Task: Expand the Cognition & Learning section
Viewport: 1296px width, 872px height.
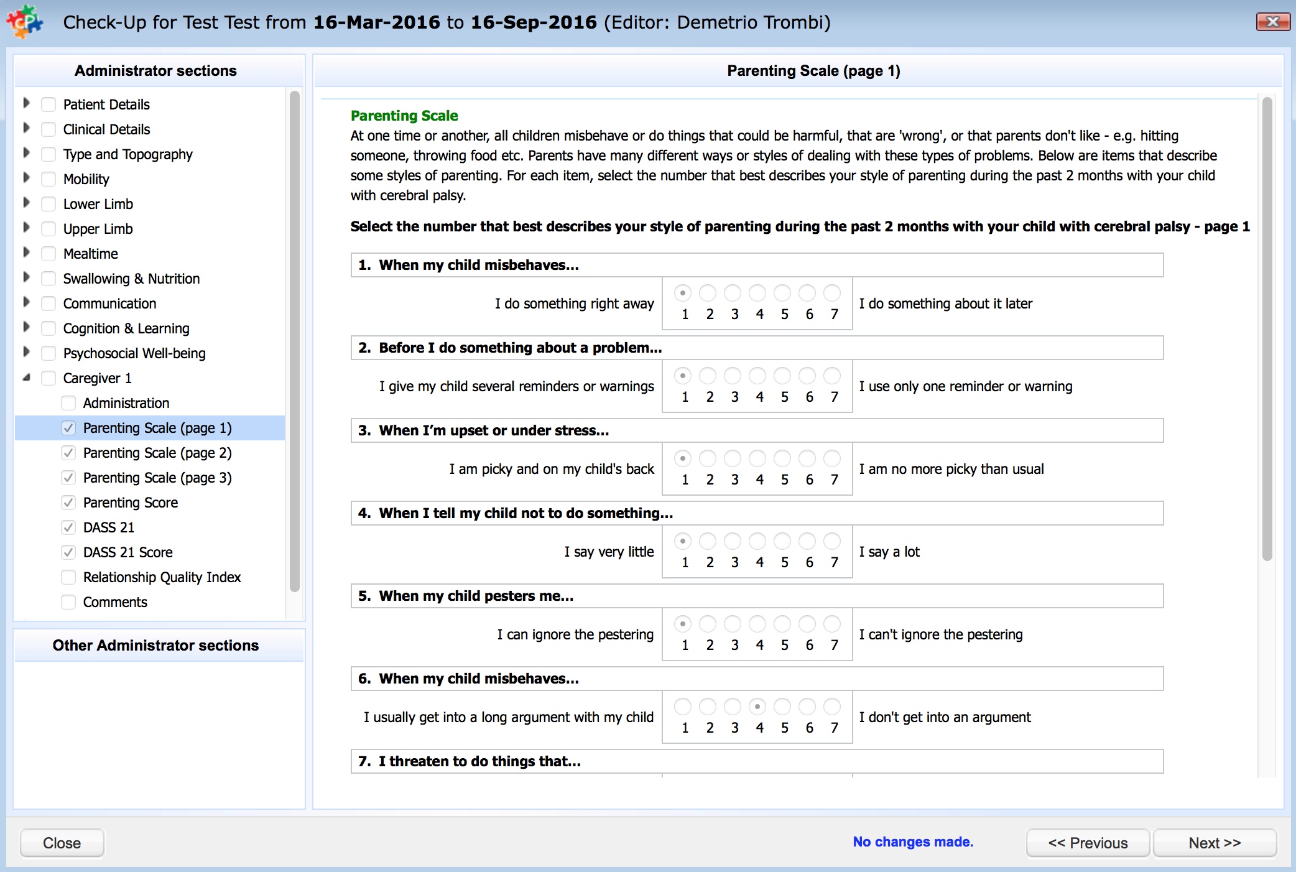Action: [26, 327]
